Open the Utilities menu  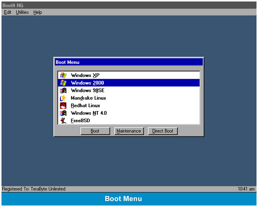point(22,12)
